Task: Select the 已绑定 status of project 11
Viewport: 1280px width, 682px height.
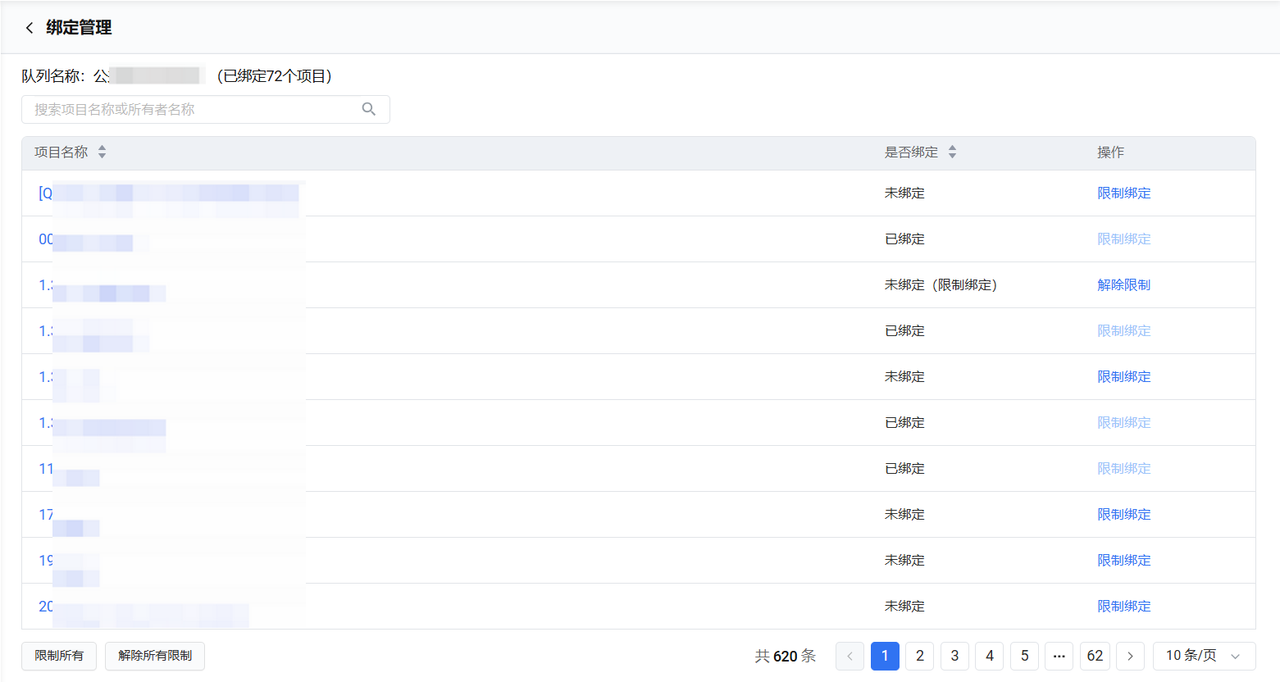Action: (x=904, y=469)
